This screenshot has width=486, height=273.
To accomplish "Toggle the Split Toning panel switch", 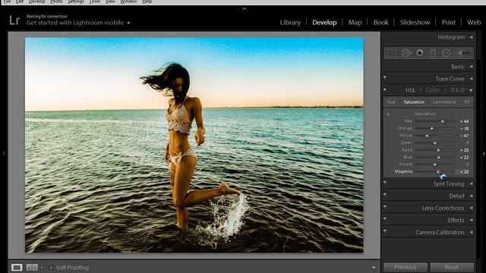I will (385, 183).
